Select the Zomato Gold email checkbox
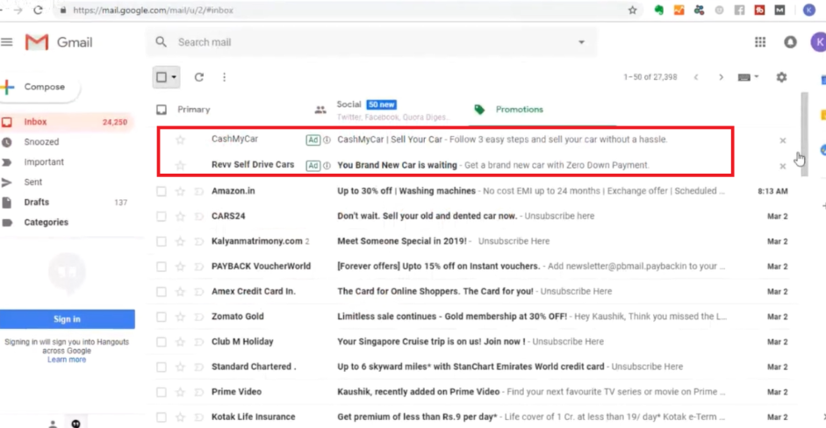Viewport: 826px width, 428px height. [x=162, y=317]
